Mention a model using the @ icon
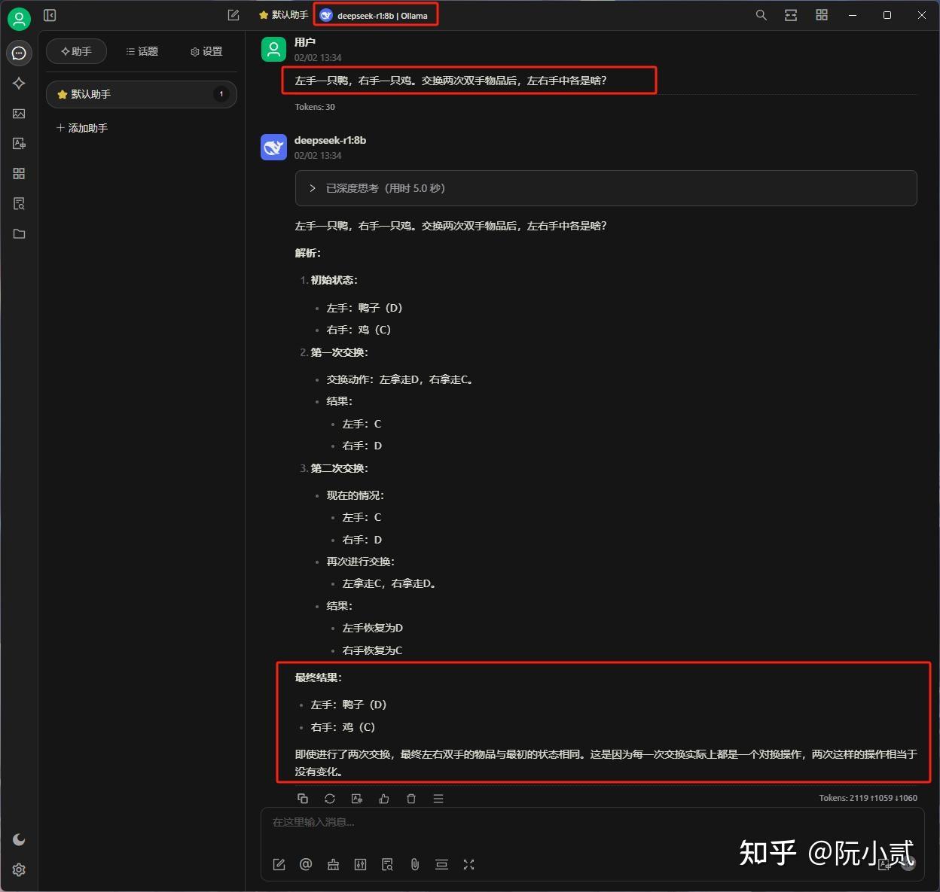940x892 pixels. (x=306, y=864)
